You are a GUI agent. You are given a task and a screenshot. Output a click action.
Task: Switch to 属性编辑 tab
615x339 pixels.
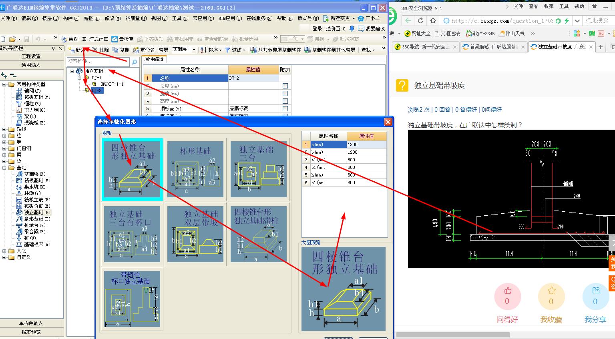(154, 59)
